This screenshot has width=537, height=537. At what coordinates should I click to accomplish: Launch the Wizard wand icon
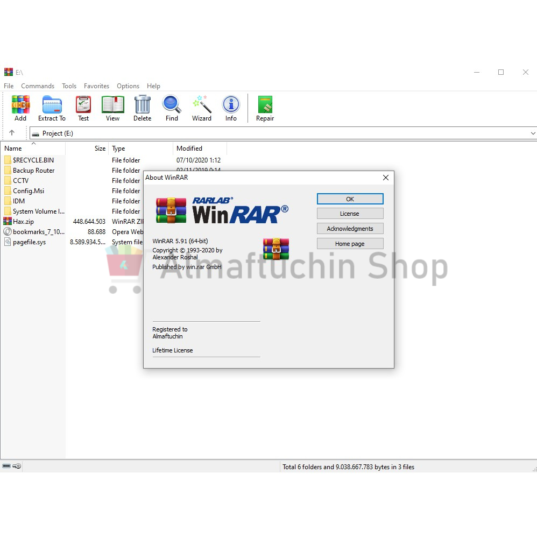[x=202, y=104]
